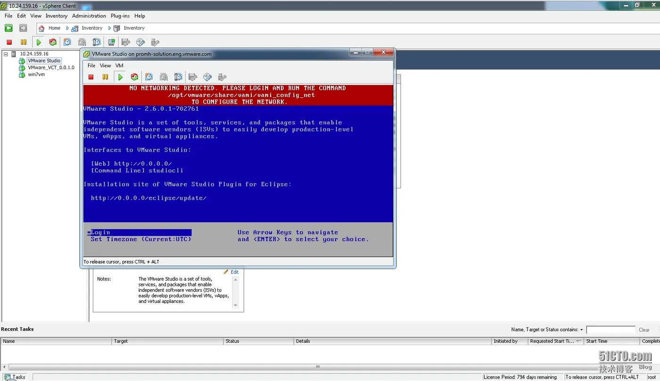The image size is (660, 381).
Task: Open VM menu in console window
Action: 119,65
